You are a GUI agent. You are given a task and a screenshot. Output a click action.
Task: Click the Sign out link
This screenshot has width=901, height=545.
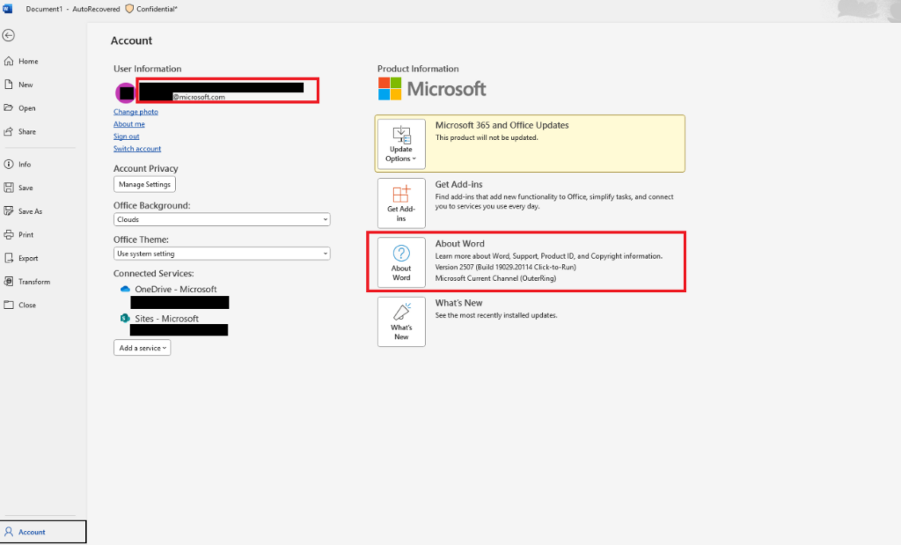pos(127,136)
